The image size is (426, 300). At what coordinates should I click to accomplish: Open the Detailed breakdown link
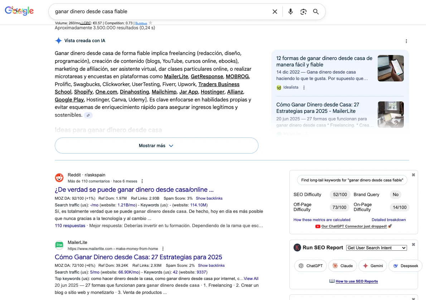pyautogui.click(x=388, y=220)
